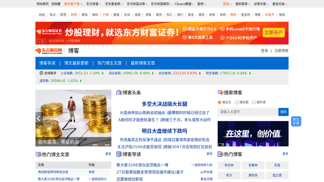Screen dimensions: 324x182
Task: Click the 恒生指数 down arrow
Action: [x=250, y=73]
